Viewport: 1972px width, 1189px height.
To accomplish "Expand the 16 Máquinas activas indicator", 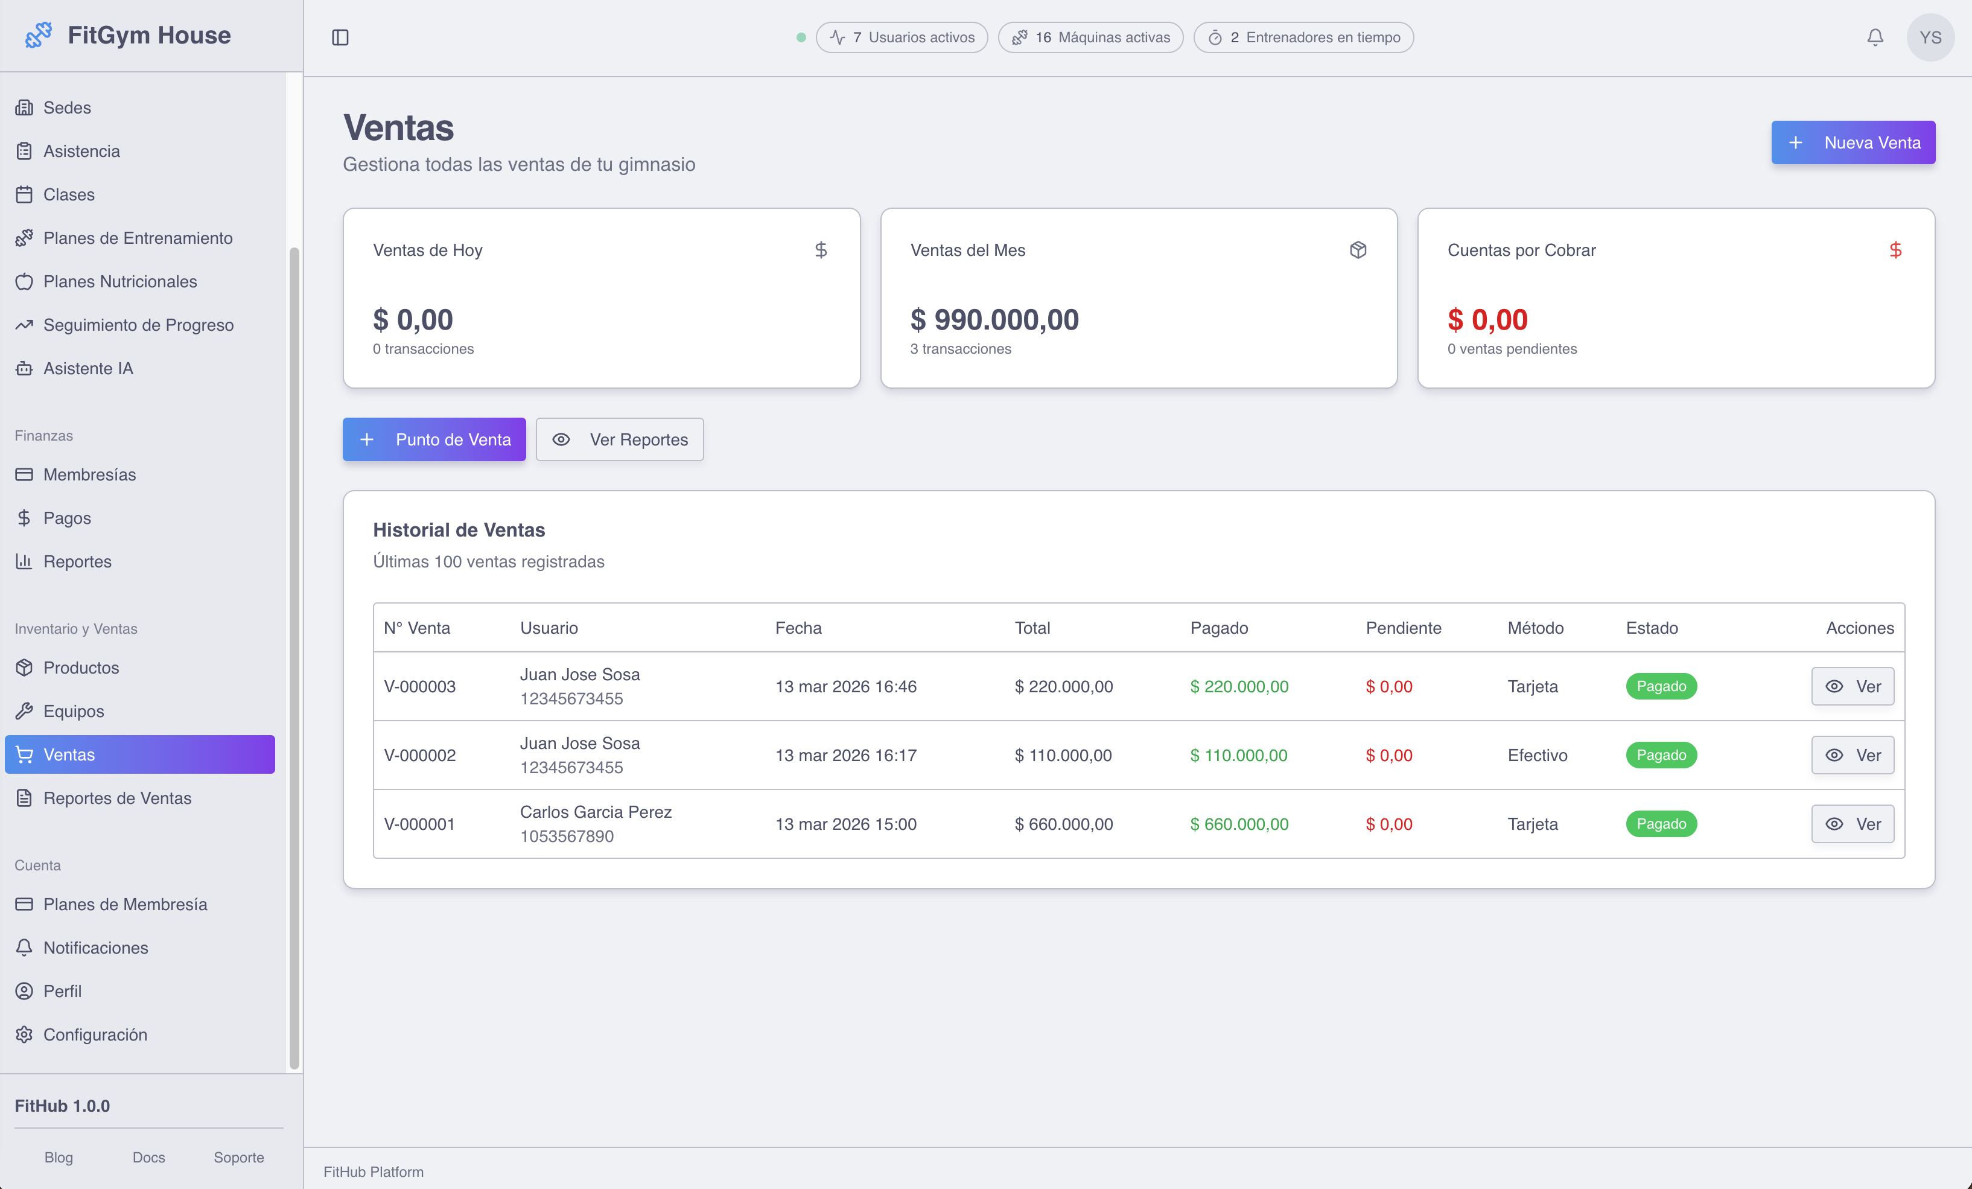I will tap(1090, 37).
